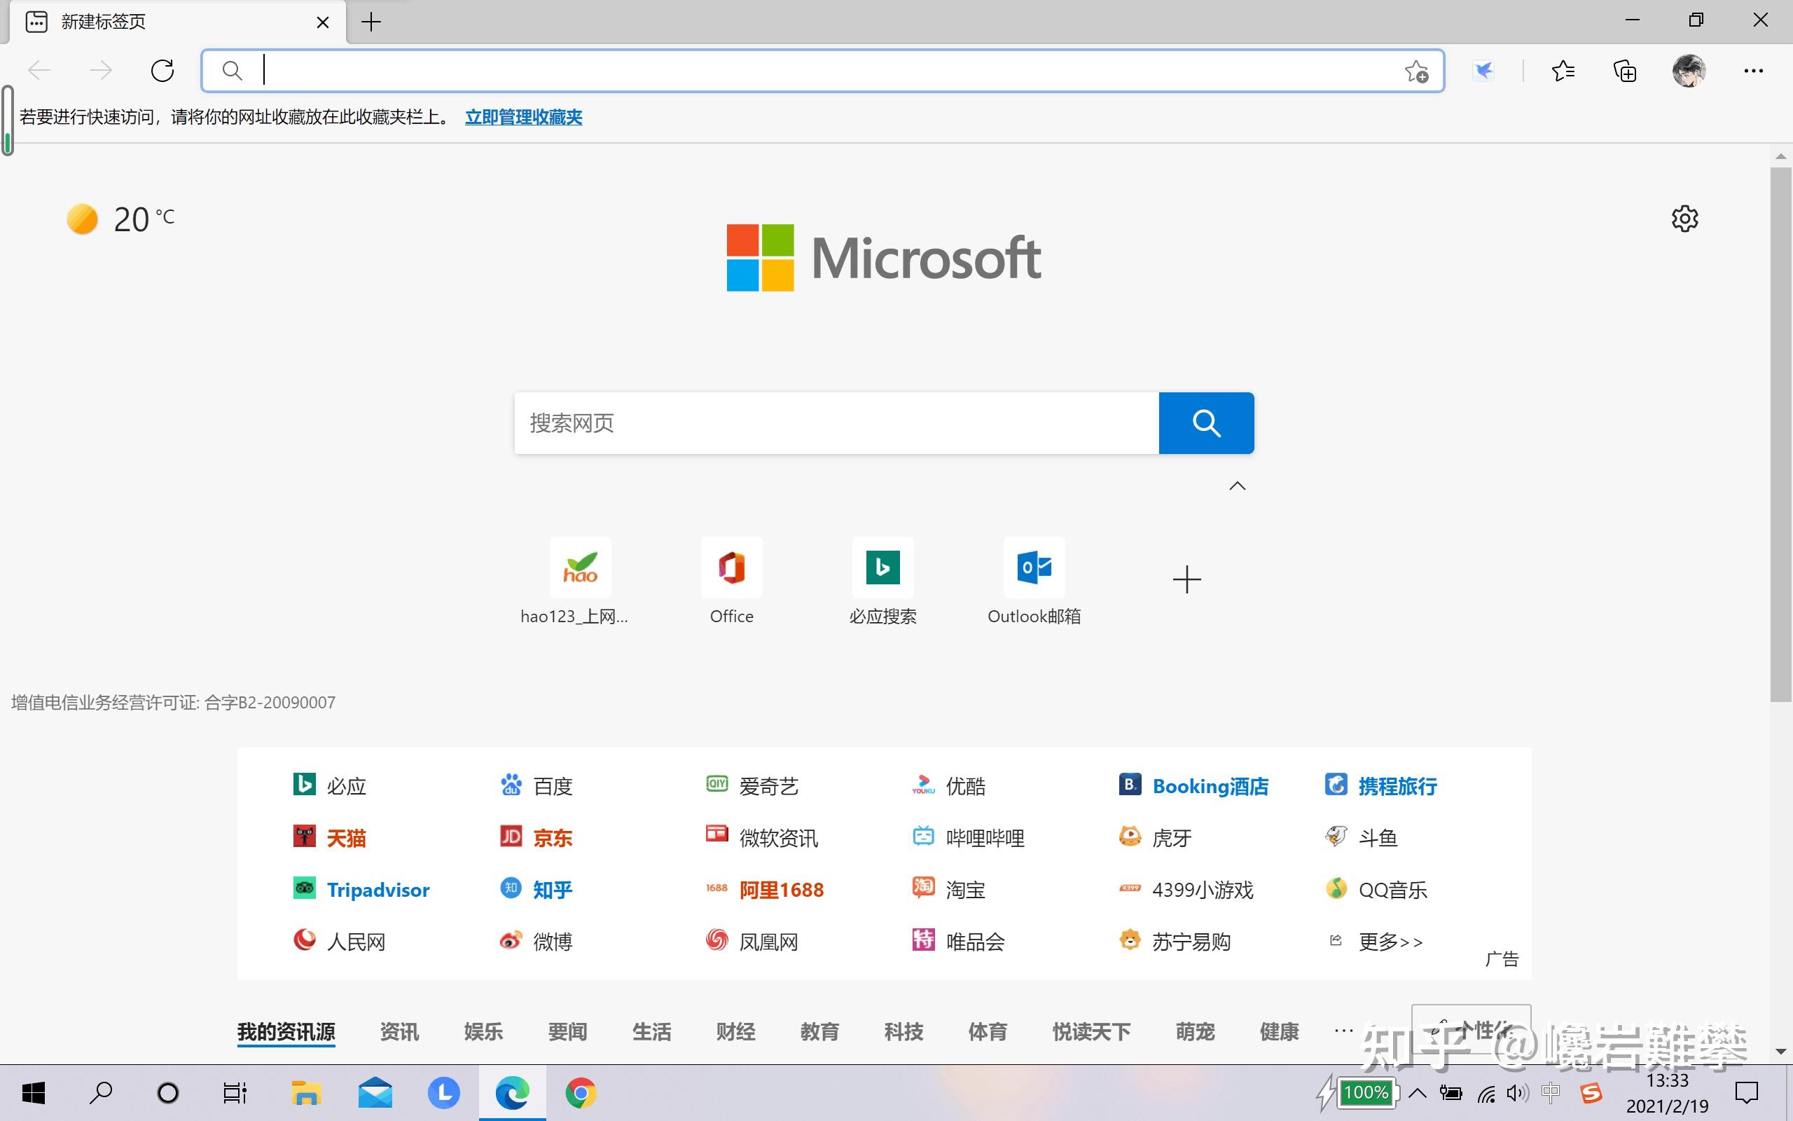Open Task View in taskbar
Screen dimensions: 1793x1121
[235, 1093]
